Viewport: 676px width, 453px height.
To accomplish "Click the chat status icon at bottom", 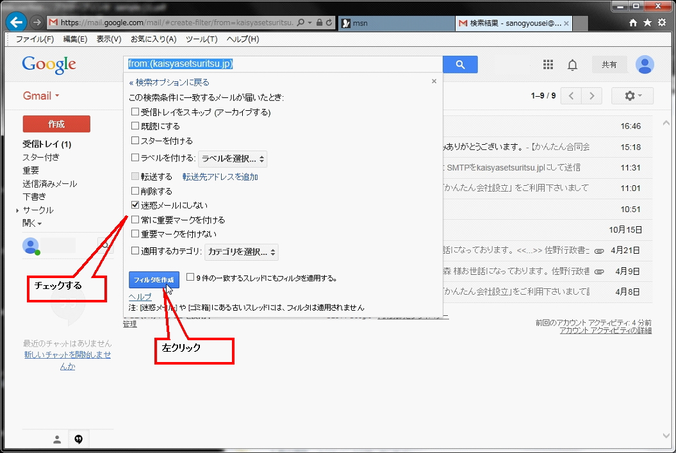I will coord(78,439).
